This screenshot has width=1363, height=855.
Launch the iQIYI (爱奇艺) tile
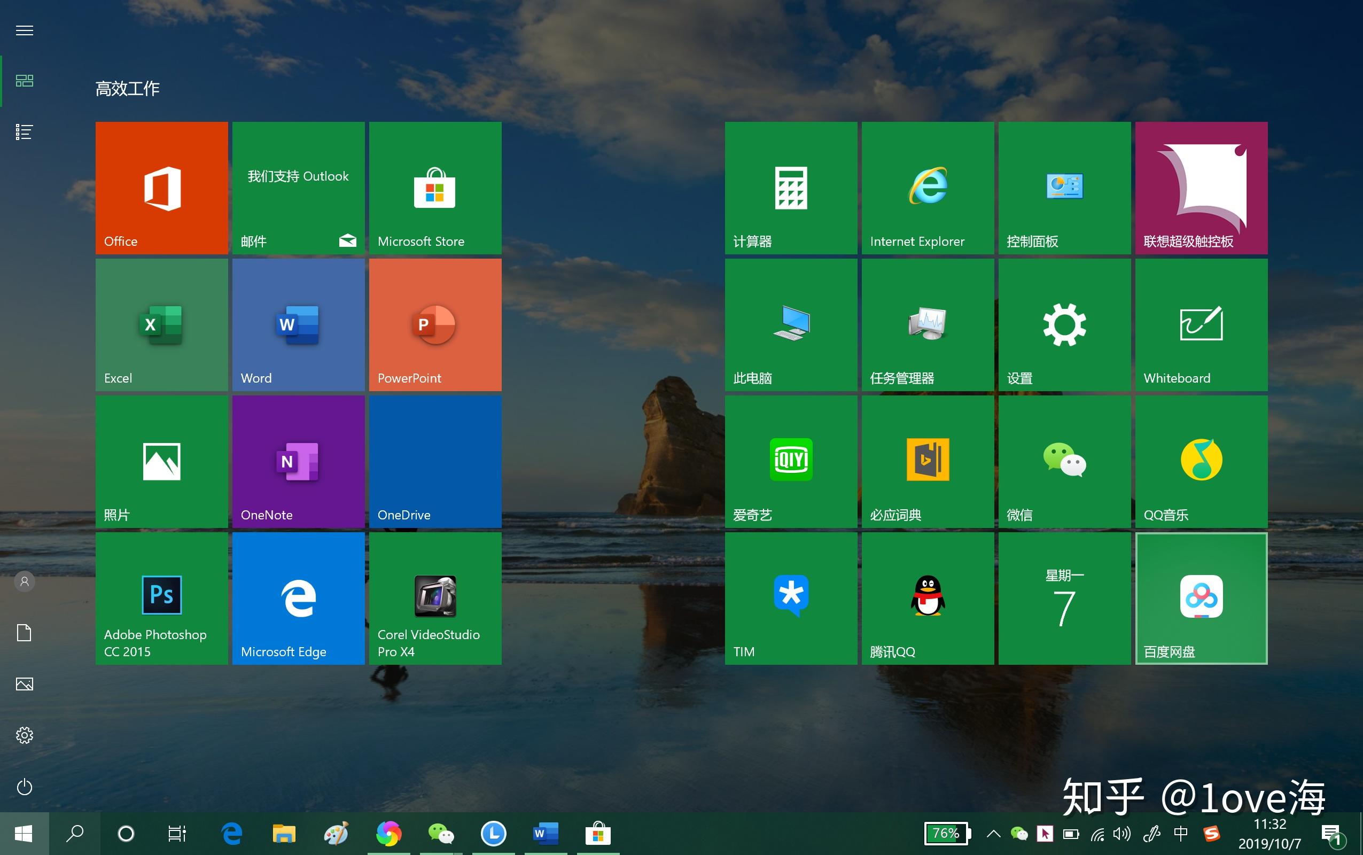click(x=791, y=461)
